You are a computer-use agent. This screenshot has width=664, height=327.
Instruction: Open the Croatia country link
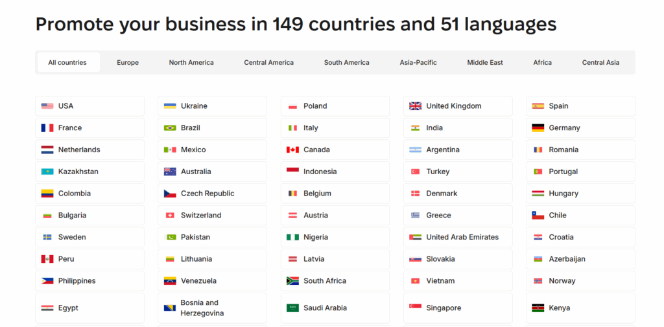click(x=580, y=238)
